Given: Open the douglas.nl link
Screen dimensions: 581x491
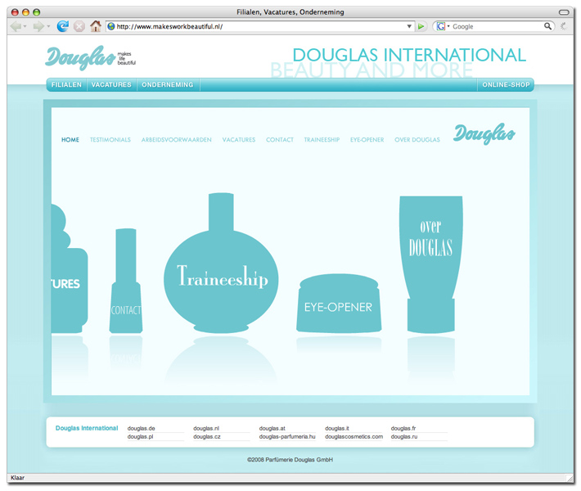Looking at the screenshot, I should tap(206, 428).
